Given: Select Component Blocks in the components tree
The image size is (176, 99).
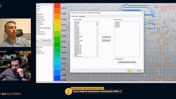Looking at the screenshot, I should 41,34.
